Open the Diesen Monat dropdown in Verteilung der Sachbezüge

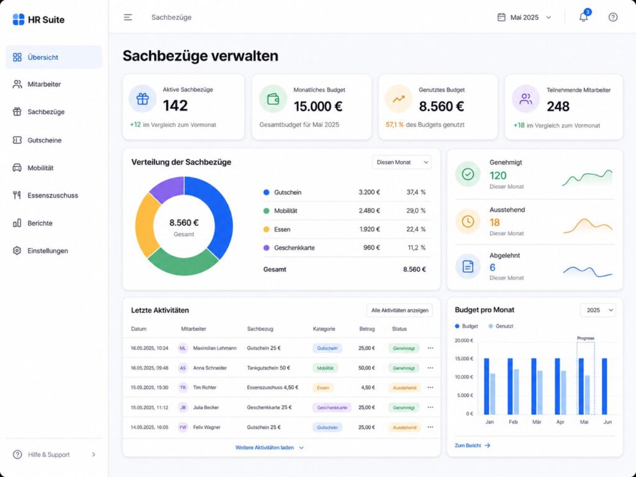(x=402, y=162)
